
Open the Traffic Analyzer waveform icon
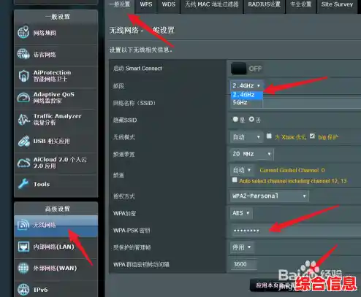(x=23, y=119)
